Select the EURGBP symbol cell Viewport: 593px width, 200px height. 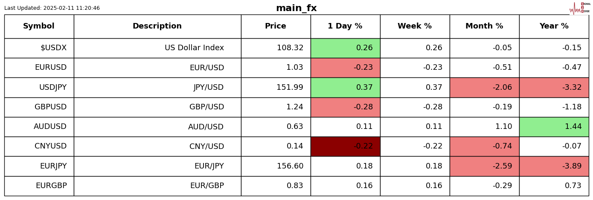point(39,186)
